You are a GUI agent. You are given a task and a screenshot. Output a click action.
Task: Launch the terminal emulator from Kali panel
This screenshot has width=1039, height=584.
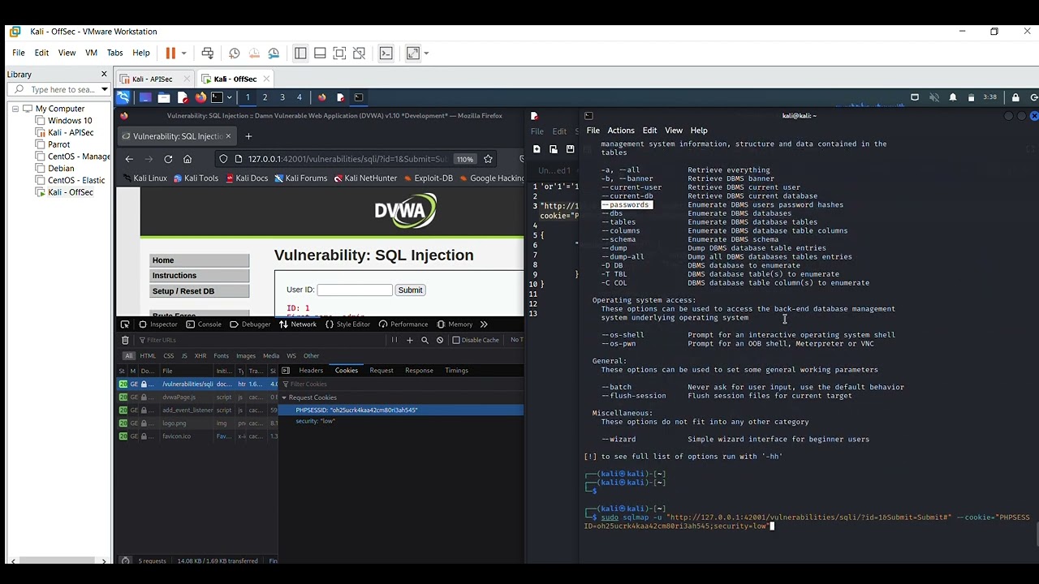[x=217, y=97]
